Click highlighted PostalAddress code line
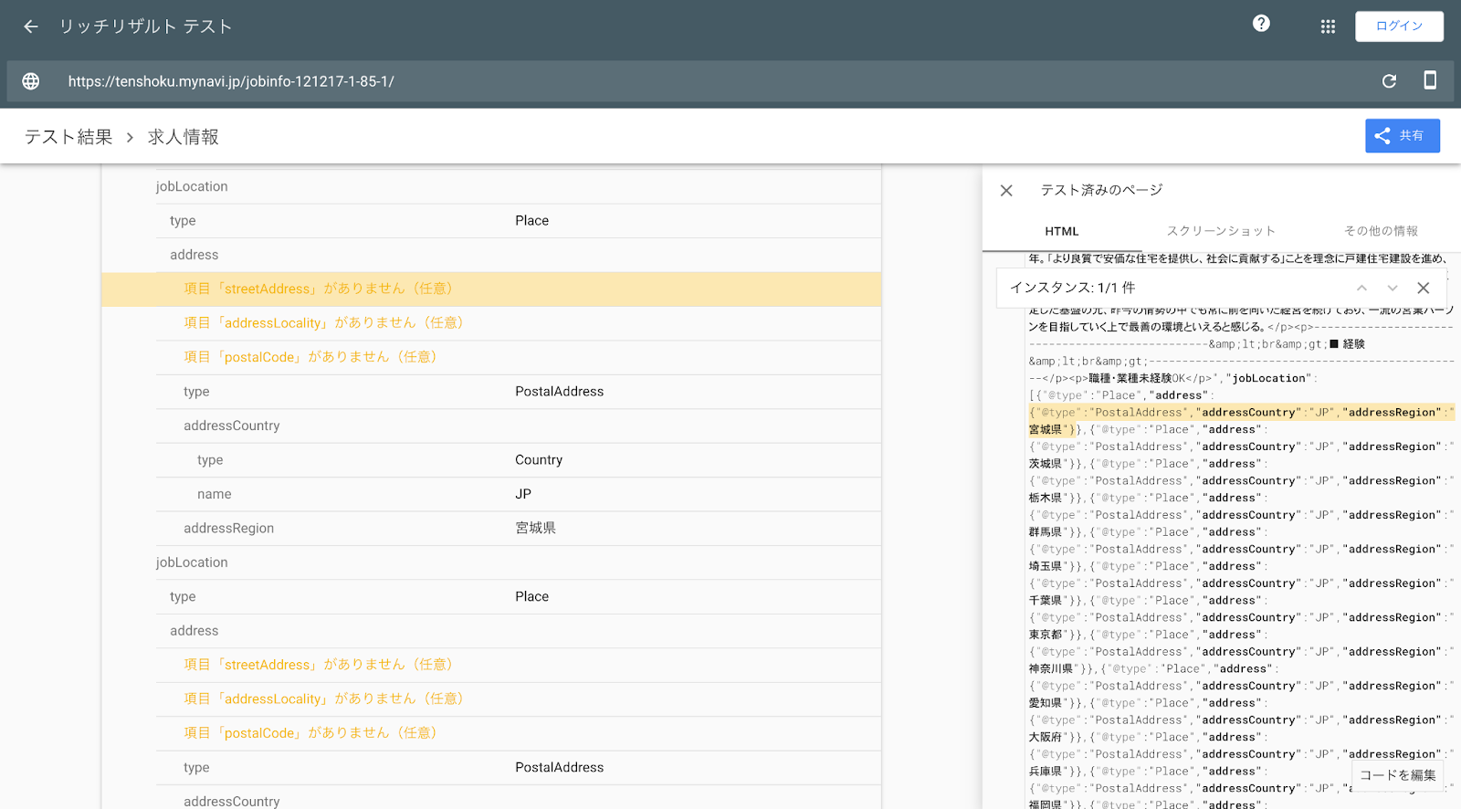Screen dimensions: 1461x809 point(1241,413)
